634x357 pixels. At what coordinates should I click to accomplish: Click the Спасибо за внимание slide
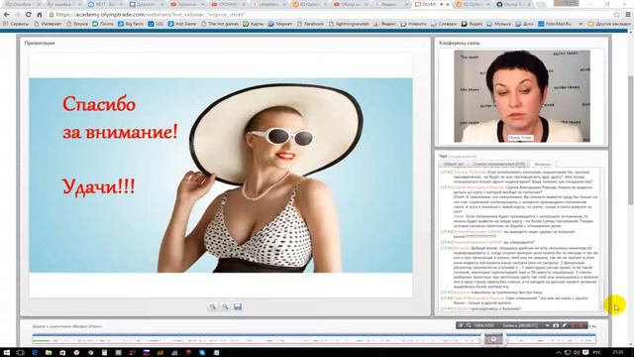pyautogui.click(x=221, y=176)
